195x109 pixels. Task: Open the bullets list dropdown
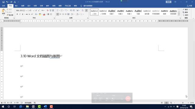pos(60,11)
